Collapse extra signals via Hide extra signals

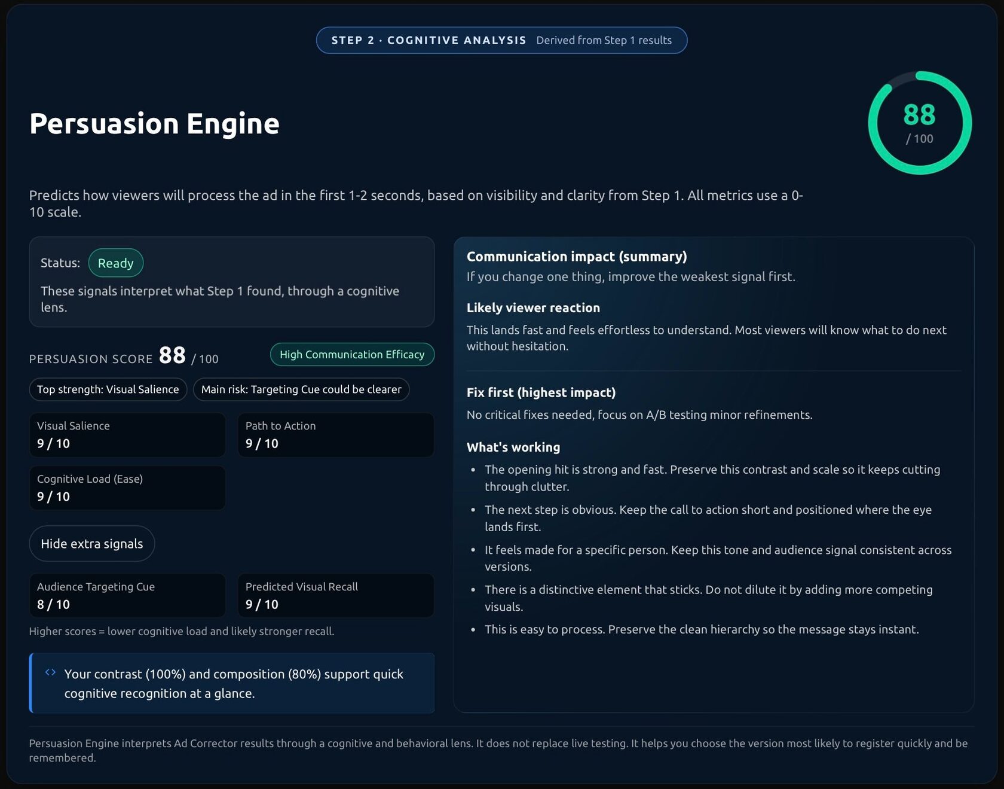pyautogui.click(x=91, y=543)
